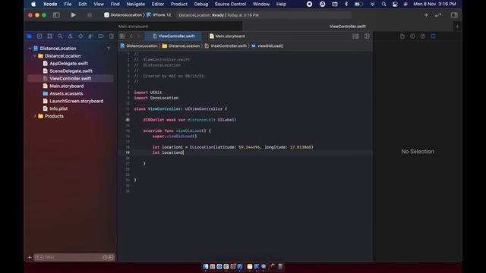Toggle recent files filter in the navigator

pos(105,257)
